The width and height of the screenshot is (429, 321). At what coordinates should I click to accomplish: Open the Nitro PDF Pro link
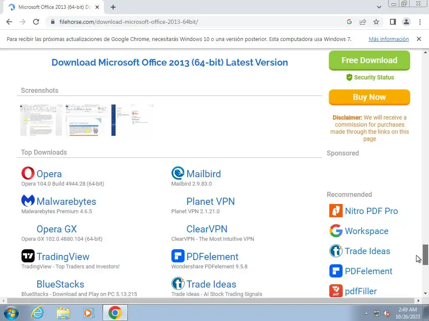(371, 211)
